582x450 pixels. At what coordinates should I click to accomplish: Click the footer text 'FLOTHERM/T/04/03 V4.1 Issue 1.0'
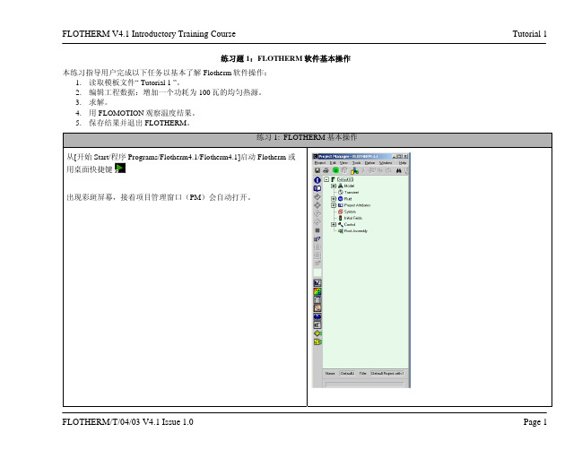click(x=127, y=422)
